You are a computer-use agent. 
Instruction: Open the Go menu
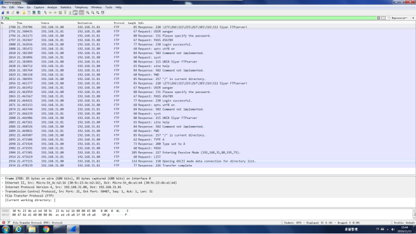(29, 7)
